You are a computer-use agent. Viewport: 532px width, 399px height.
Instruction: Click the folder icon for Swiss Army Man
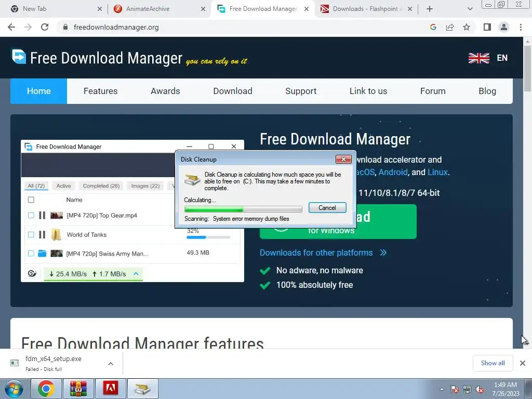click(42, 253)
